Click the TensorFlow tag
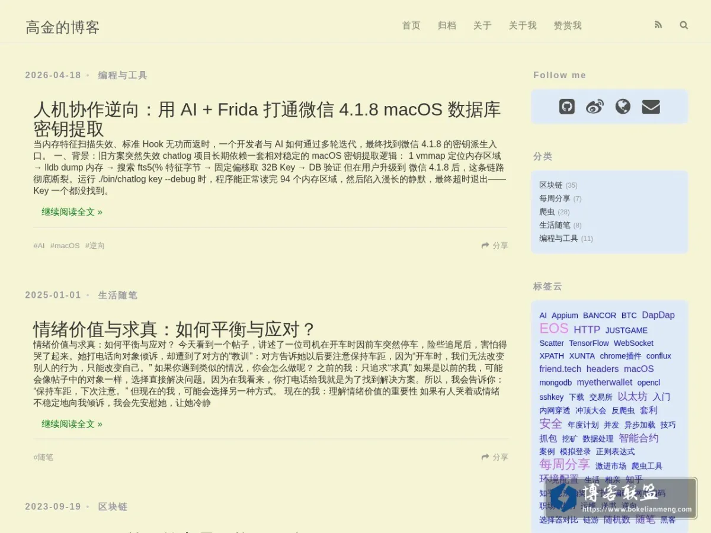711x533 pixels. click(589, 343)
